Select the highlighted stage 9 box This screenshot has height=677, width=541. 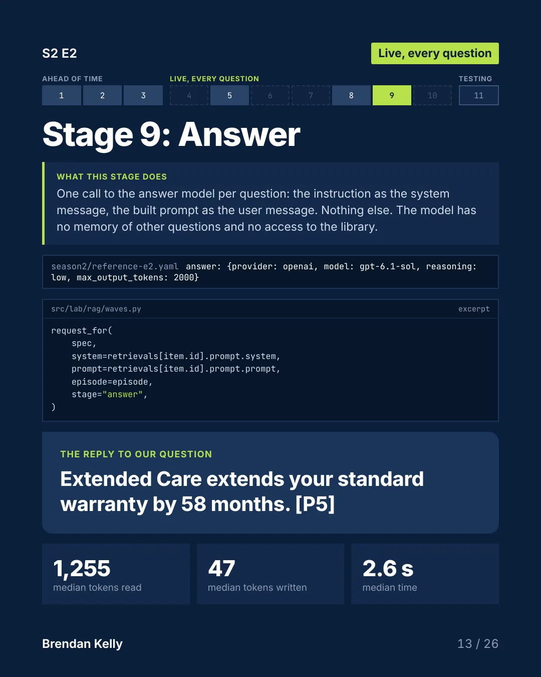click(392, 95)
